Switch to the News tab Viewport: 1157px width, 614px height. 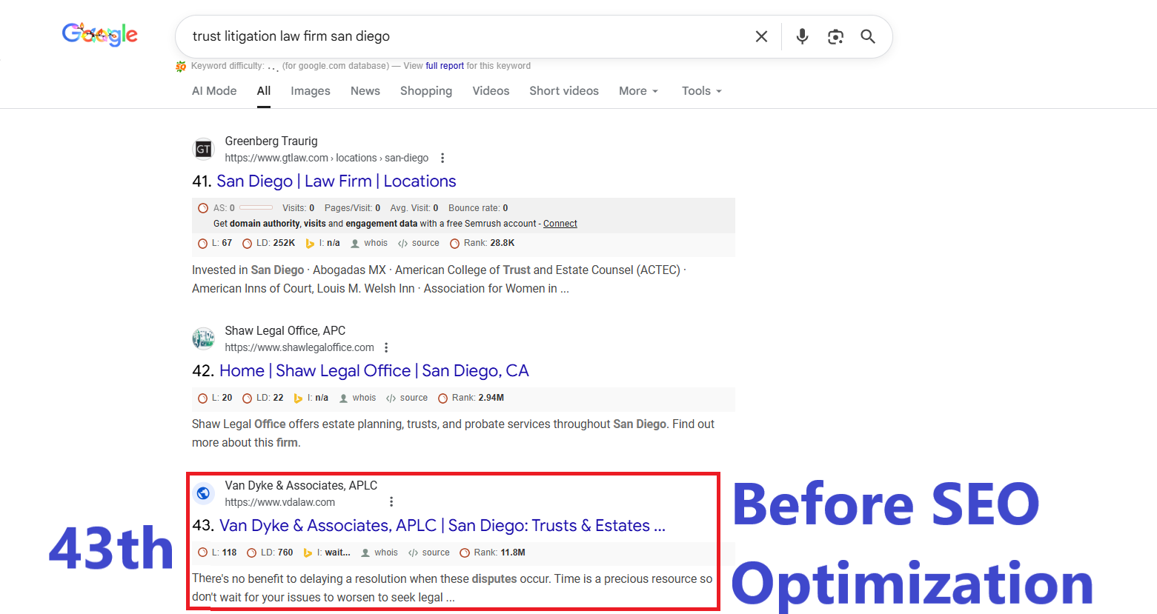click(x=365, y=91)
